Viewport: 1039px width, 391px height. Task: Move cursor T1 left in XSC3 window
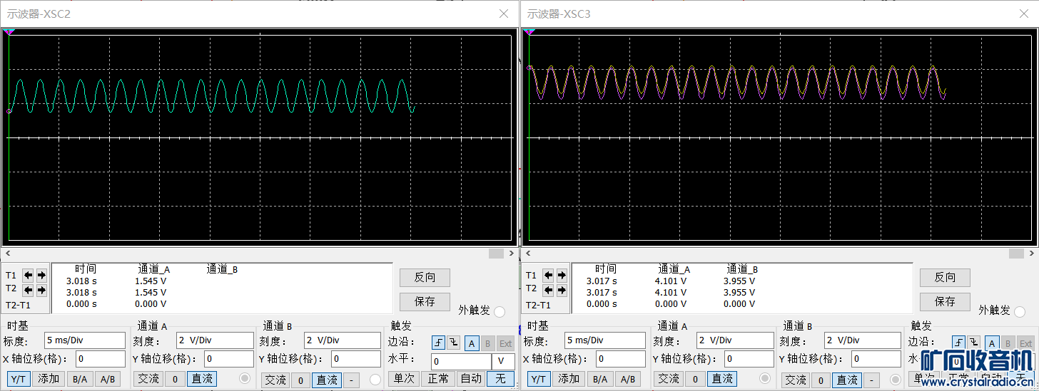point(548,275)
